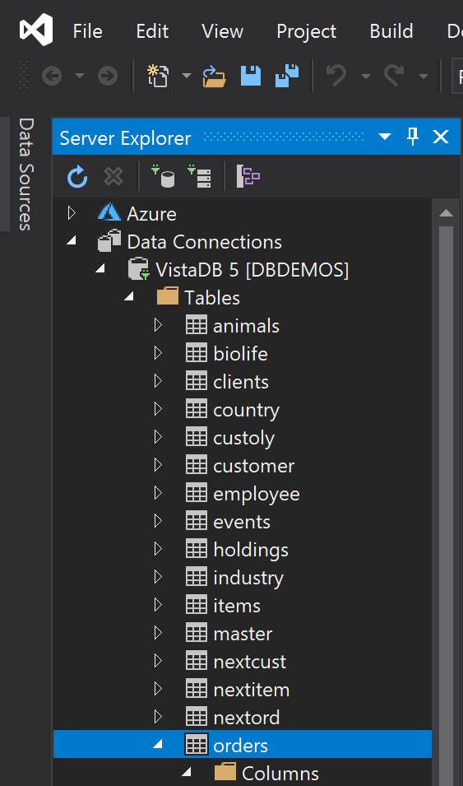Click the Visual Studio logo icon
The width and height of the screenshot is (463, 786).
36,30
